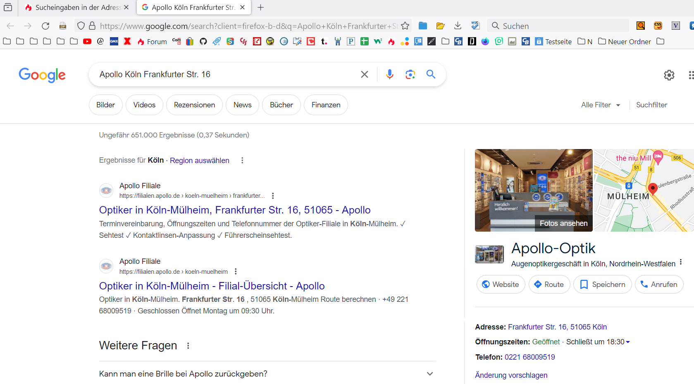Expand Alle Filter dropdown
The width and height of the screenshot is (694, 384).
(601, 105)
